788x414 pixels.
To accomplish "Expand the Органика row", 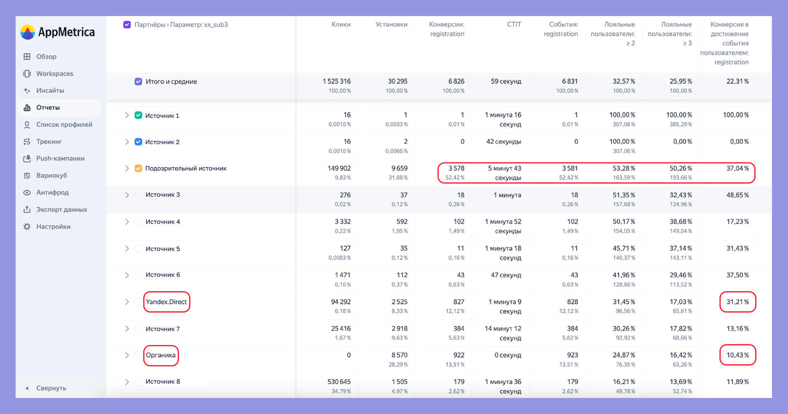I will pos(127,355).
